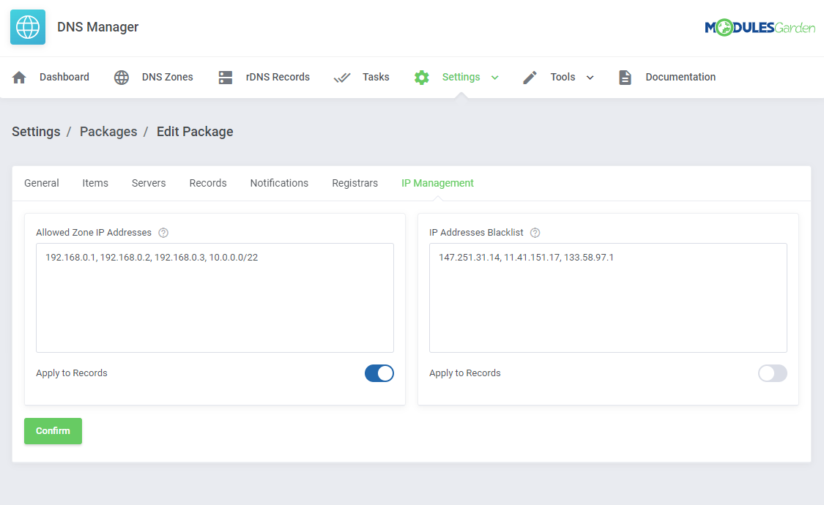The image size is (824, 505).
Task: Click the green Confirm button
Action: (53, 431)
